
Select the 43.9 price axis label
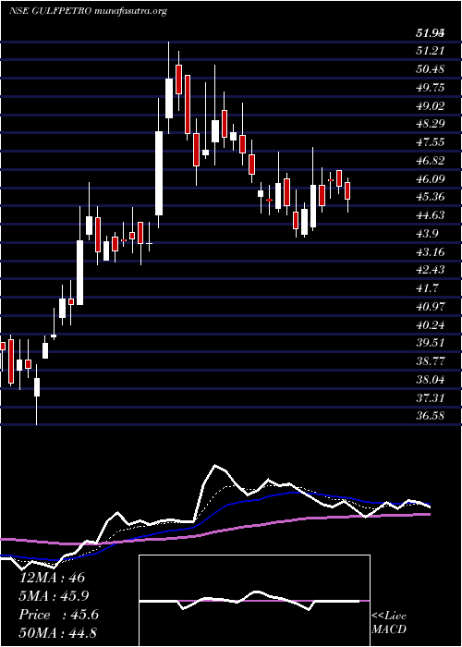[x=427, y=233]
